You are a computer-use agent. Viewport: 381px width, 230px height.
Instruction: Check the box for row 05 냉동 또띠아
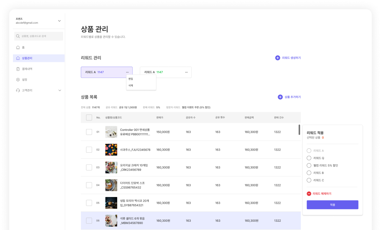tap(89, 203)
